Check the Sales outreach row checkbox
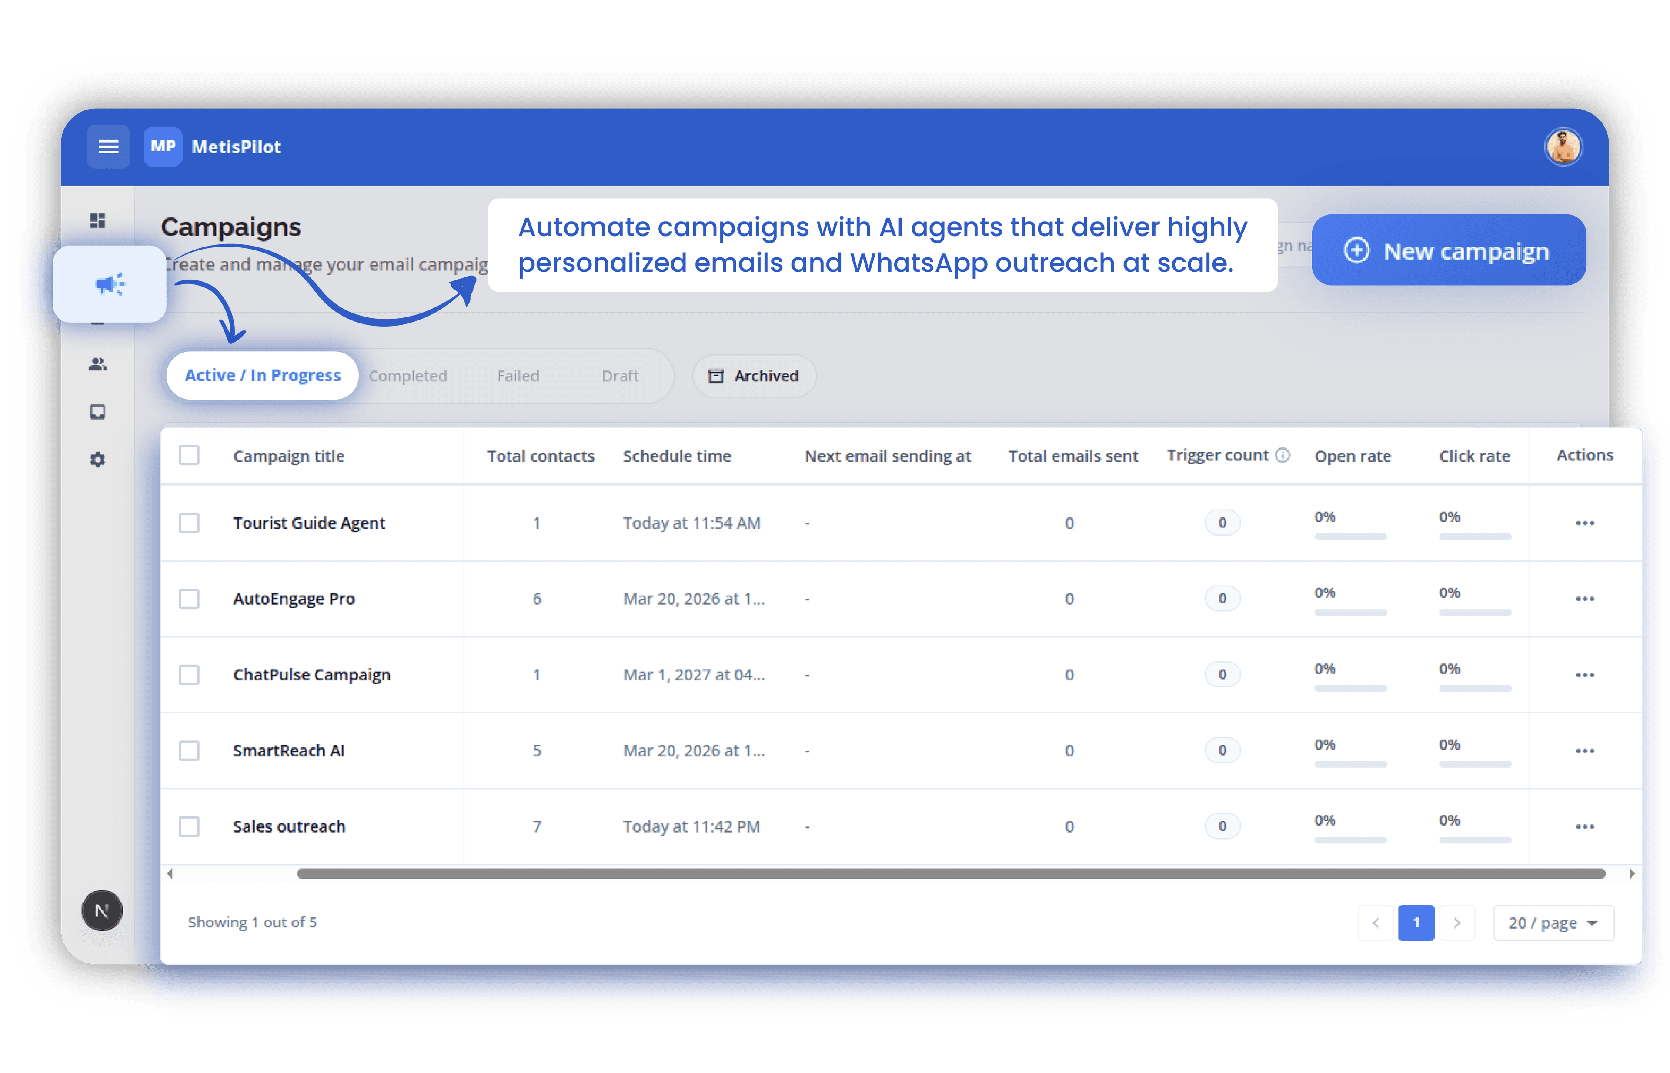Viewport: 1670px width, 1073px height. tap(189, 826)
